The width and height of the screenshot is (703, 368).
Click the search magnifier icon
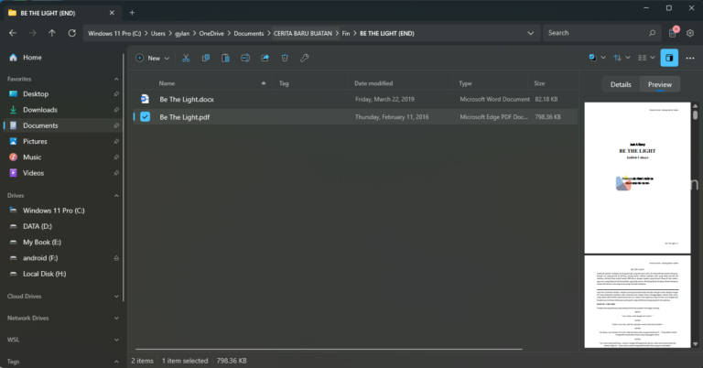[x=652, y=33]
